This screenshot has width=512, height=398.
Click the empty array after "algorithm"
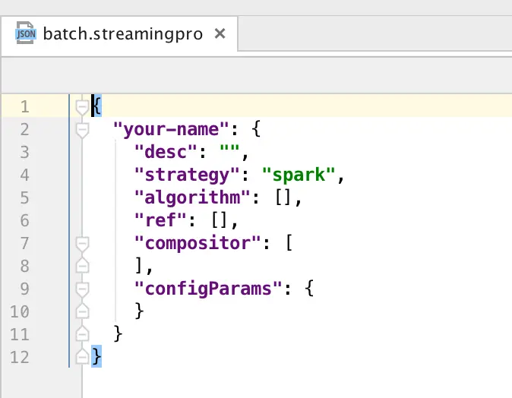point(283,197)
